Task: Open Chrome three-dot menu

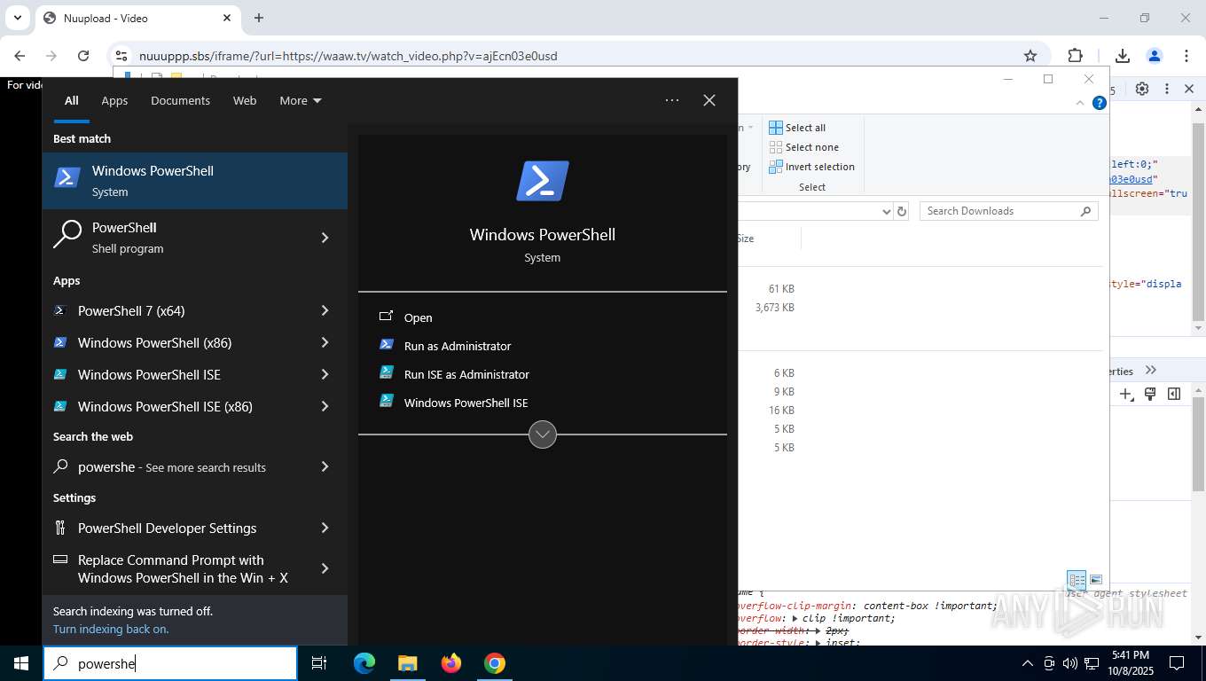Action: pos(1186,56)
